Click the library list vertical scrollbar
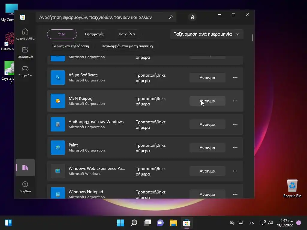Viewport: 307px width, 230px height. (x=252, y=37)
